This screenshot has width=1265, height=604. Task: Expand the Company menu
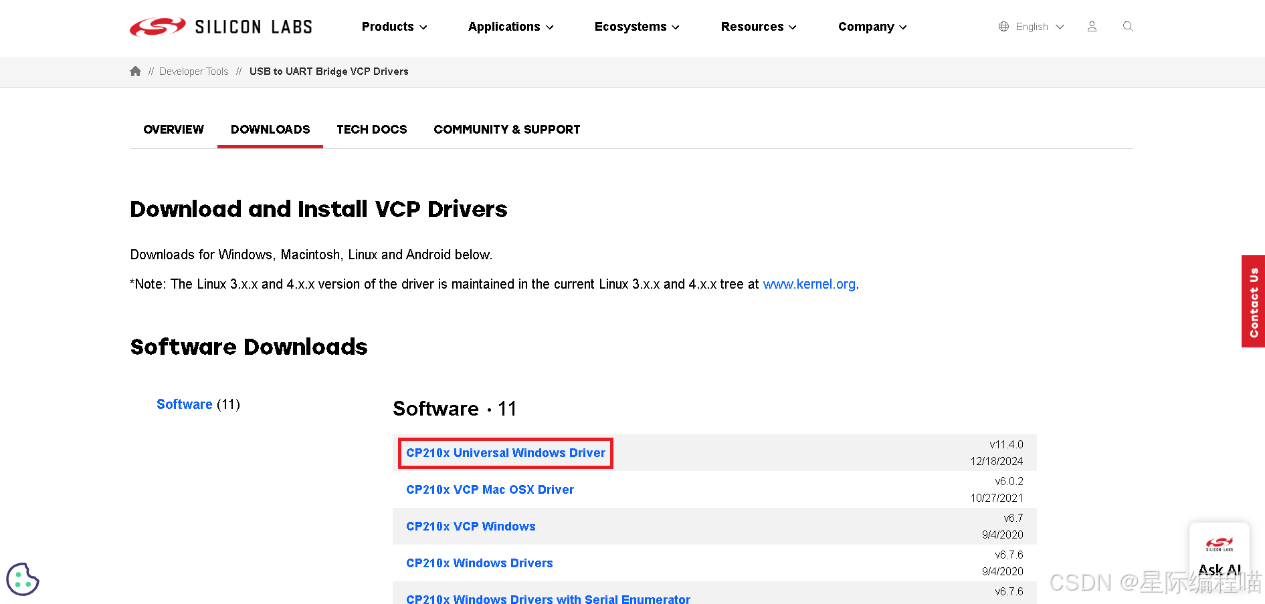[872, 27]
